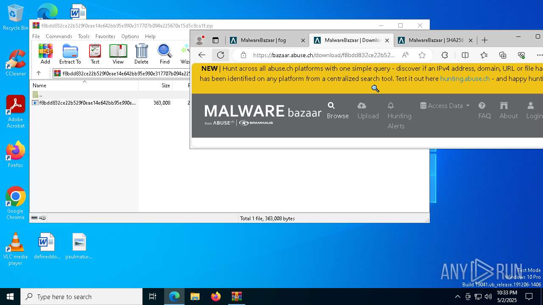Expand the Access Data dropdown
Image resolution: width=543 pixels, height=305 pixels.
tap(445, 106)
